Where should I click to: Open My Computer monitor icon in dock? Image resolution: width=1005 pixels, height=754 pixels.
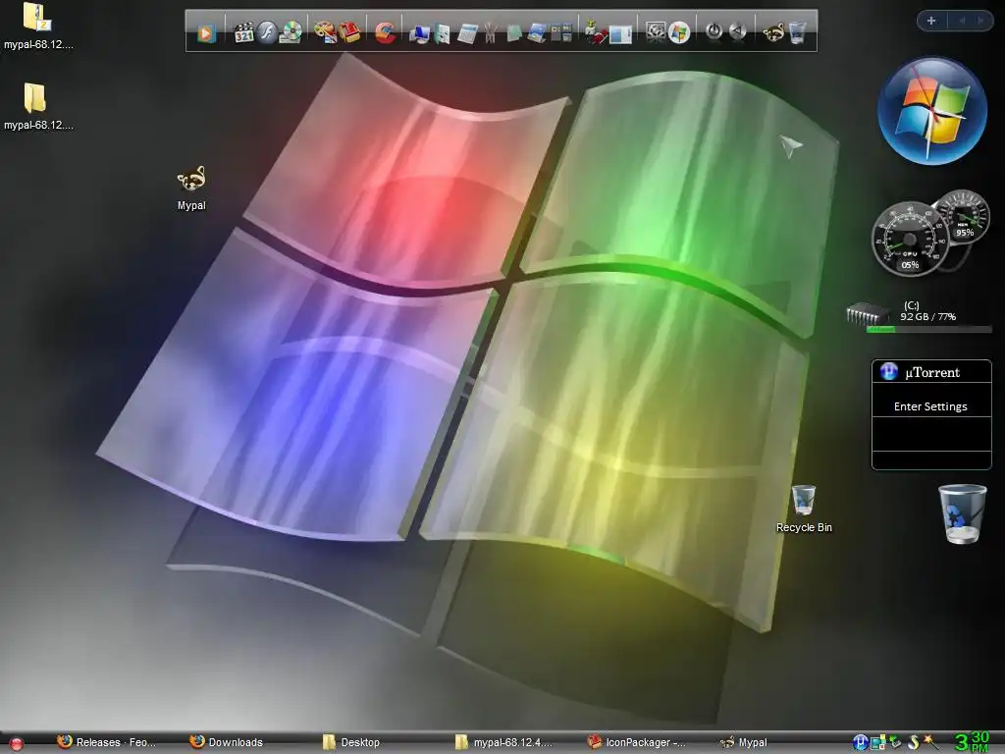tap(420, 33)
